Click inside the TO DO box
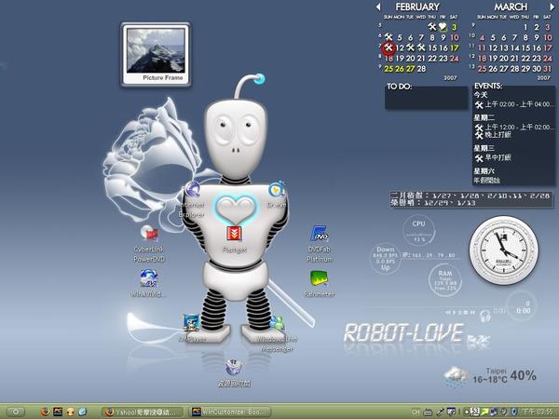 point(427,97)
